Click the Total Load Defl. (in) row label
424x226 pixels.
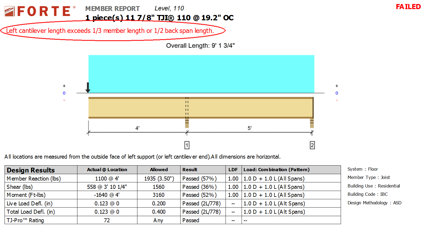point(31,212)
